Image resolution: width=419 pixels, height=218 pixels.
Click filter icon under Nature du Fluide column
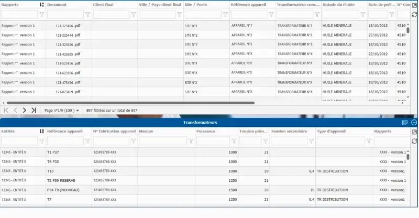coord(363,15)
